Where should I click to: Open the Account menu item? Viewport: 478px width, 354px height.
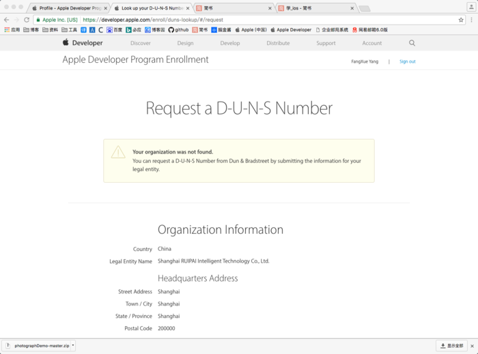pyautogui.click(x=372, y=43)
